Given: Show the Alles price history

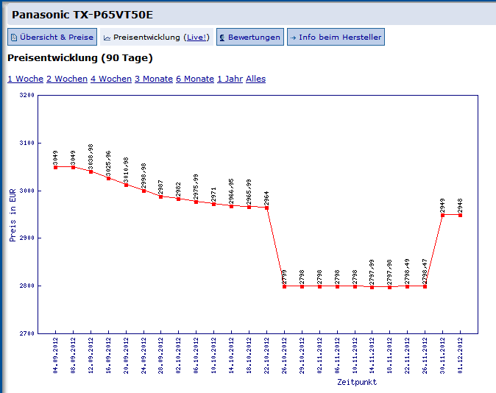Looking at the screenshot, I should pyautogui.click(x=255, y=79).
